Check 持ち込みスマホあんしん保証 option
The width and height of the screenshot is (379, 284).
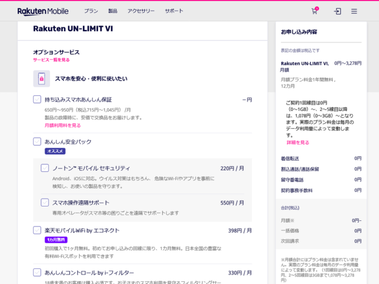point(37,99)
